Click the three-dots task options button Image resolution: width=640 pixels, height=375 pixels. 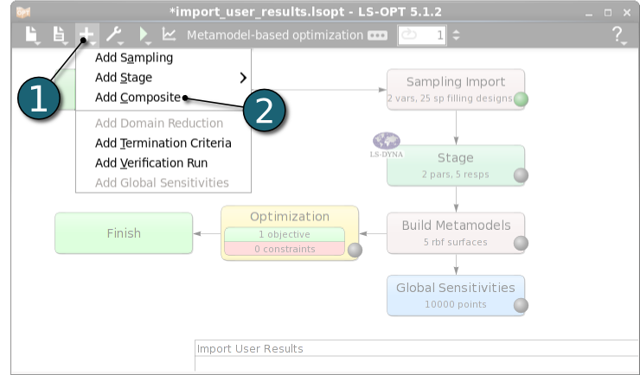pos(377,35)
